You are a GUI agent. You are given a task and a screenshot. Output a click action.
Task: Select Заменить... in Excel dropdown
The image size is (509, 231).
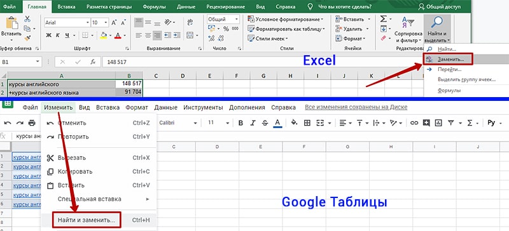coord(450,60)
